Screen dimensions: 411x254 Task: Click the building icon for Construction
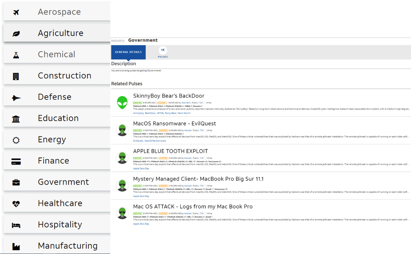point(16,76)
